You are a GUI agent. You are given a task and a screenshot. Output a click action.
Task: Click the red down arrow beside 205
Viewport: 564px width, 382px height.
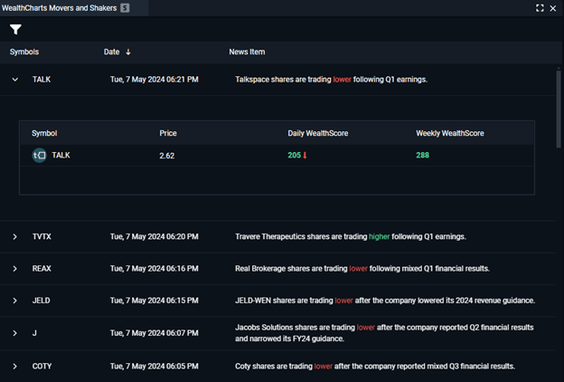coord(305,156)
